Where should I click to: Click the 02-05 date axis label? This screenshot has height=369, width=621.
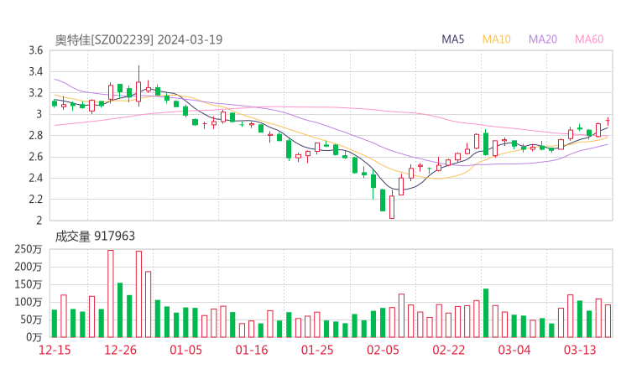383,350
